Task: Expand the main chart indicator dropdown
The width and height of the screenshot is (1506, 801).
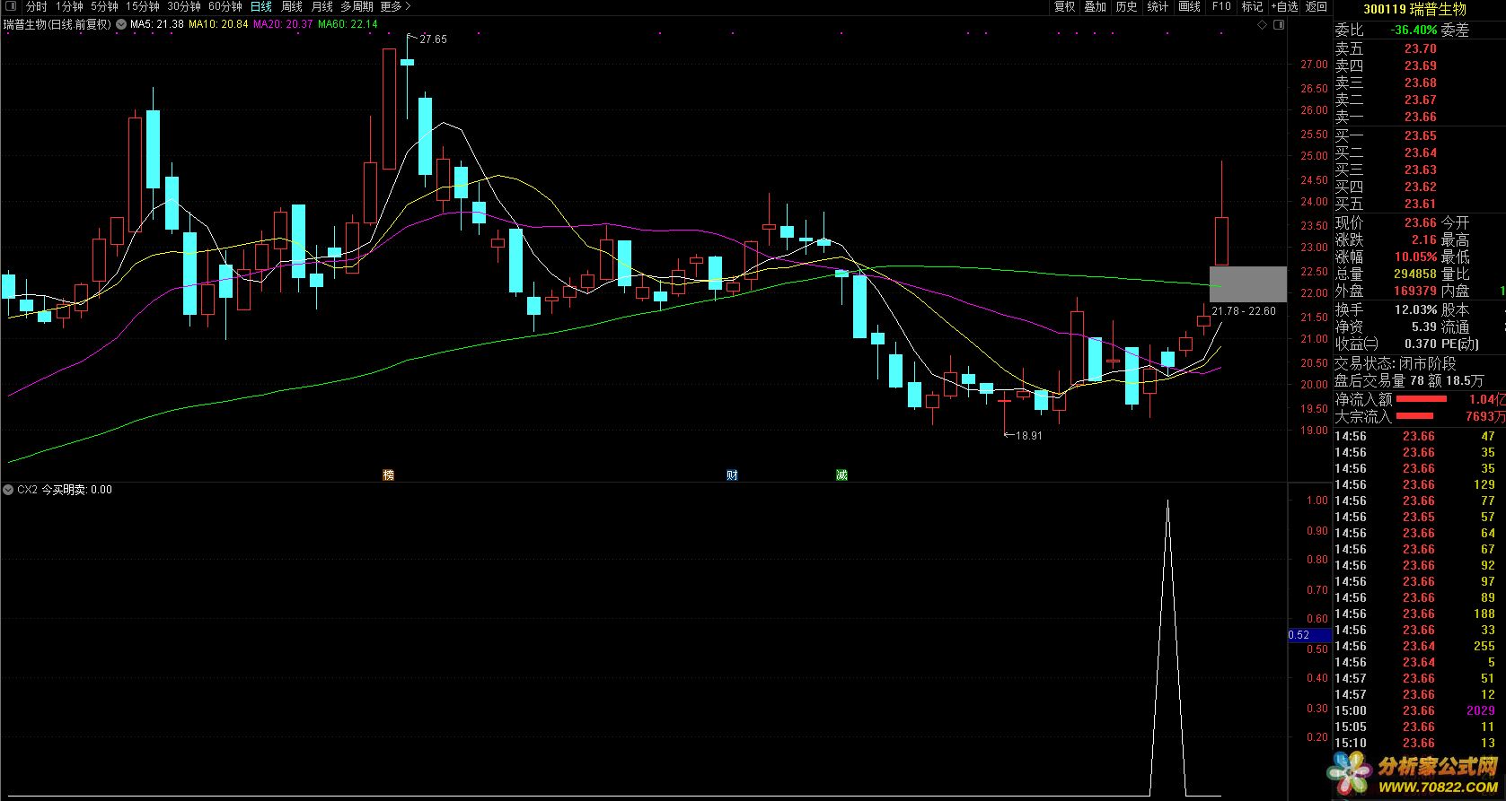Action: 121,24
